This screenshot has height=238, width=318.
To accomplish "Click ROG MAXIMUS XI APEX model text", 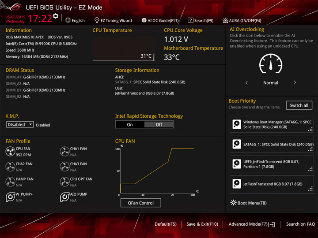I will click(25, 37).
